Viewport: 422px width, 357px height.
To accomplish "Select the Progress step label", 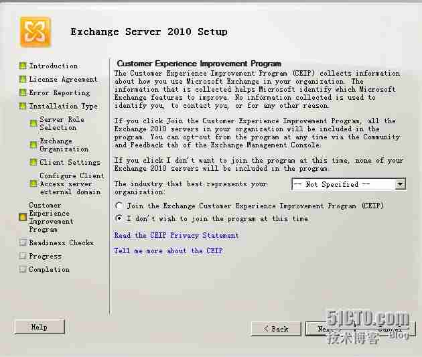I will point(46,256).
